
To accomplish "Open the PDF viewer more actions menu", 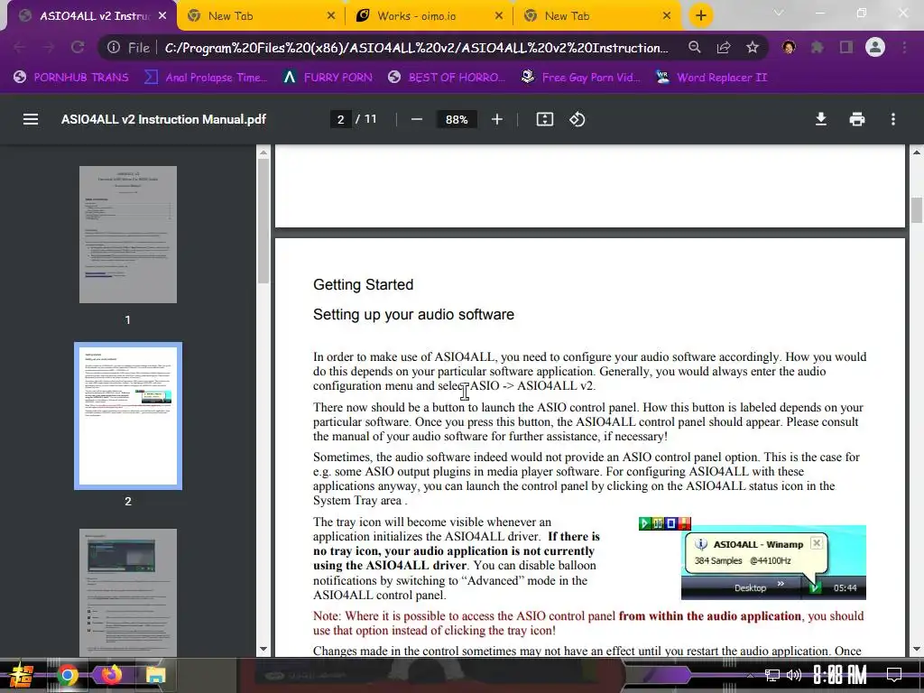I will click(893, 120).
